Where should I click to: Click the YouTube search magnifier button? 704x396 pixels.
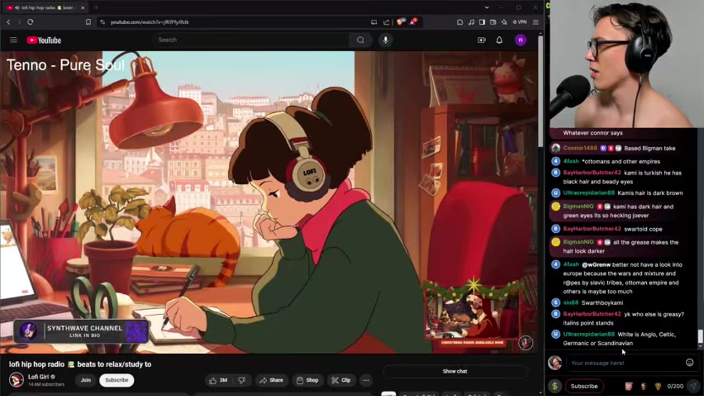pos(360,40)
